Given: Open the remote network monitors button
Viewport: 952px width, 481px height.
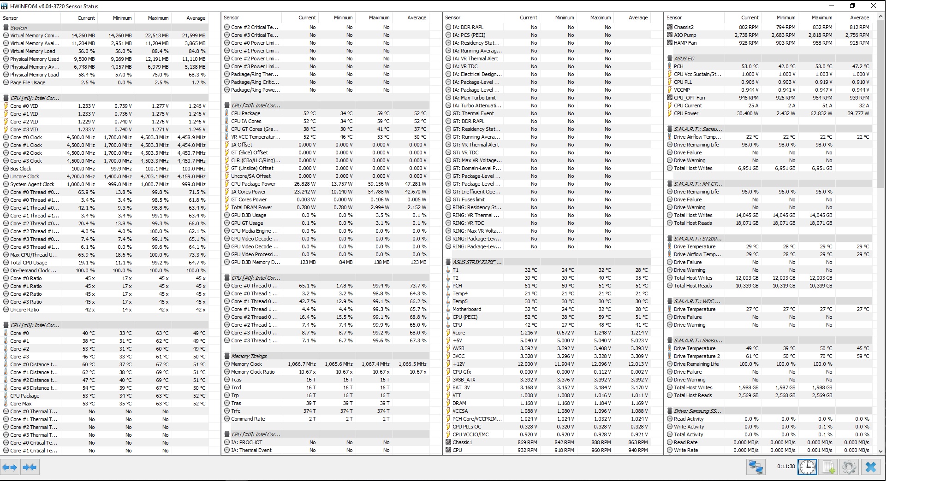Looking at the screenshot, I should tap(756, 467).
